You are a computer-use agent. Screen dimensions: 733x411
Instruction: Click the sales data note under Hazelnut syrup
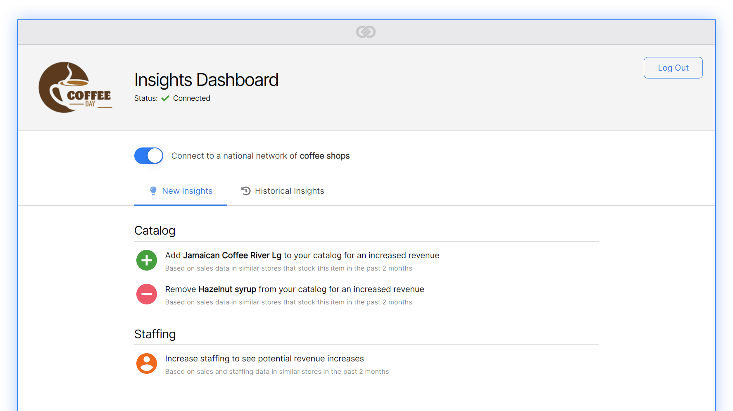pos(289,302)
